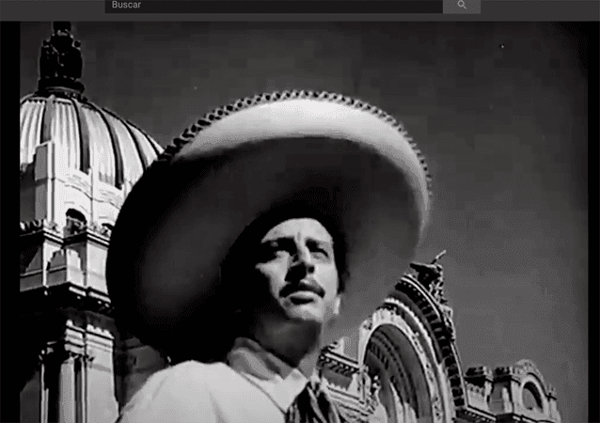Click empty header area left of Buscar
Image resolution: width=600 pixels, height=423 pixels.
point(52,6)
